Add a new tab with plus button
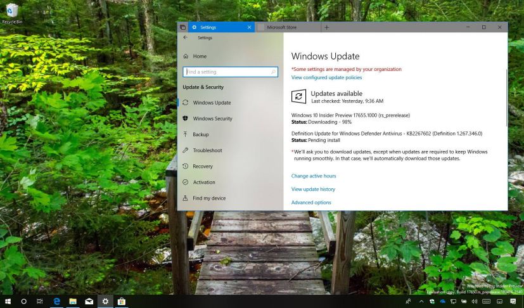524x308 pixels. pos(326,27)
